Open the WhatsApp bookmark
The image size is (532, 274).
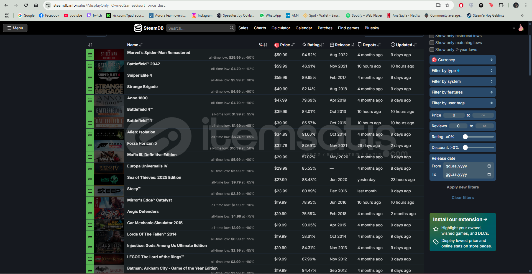point(270,15)
